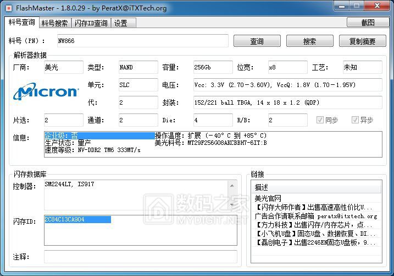
Task: Click the 代 generation field
Action: [138, 102]
